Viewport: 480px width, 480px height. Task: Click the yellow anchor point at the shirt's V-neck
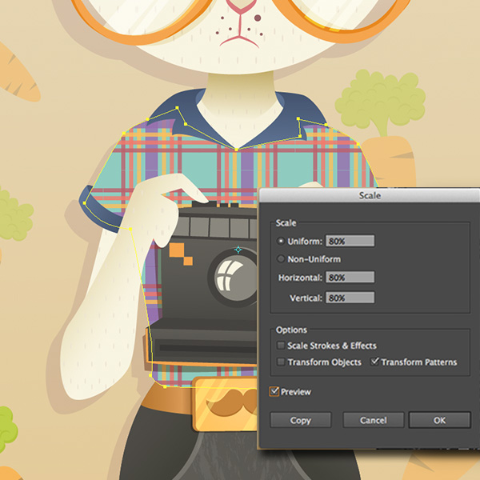(236, 150)
